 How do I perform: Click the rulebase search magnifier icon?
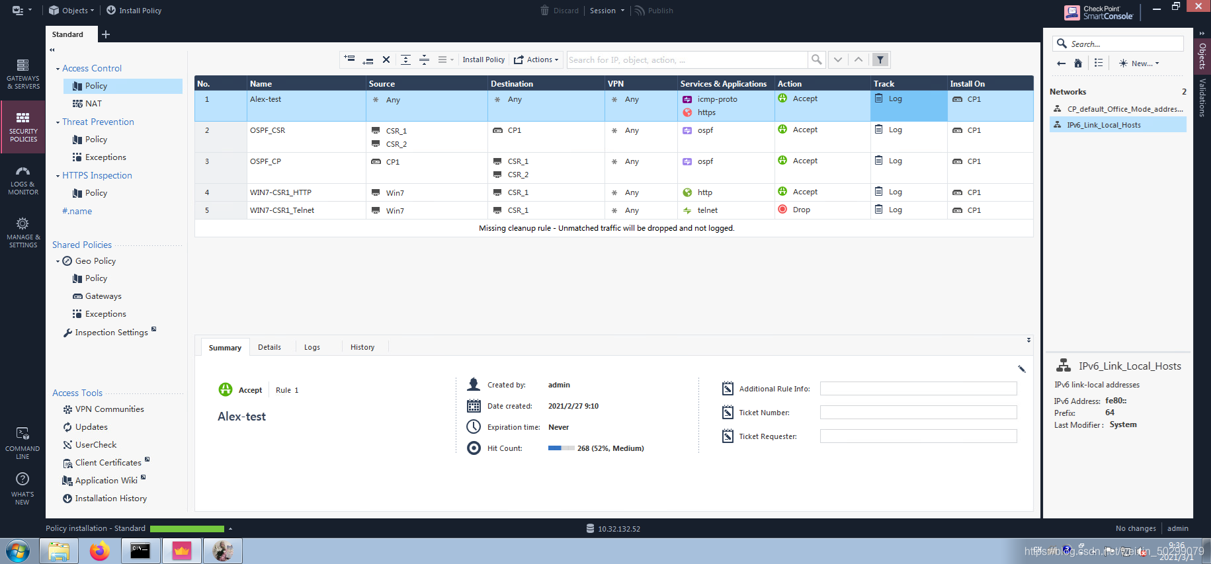point(816,60)
